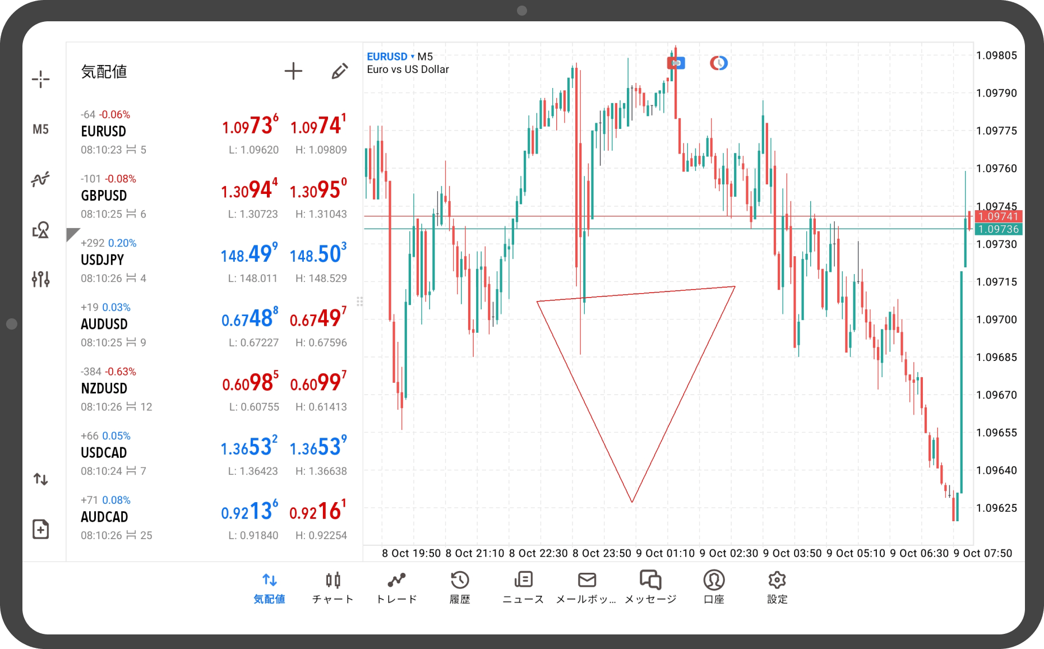Tap GBPUSD ask price 1.30950
Viewport: 1044px width, 649px height.
[318, 189]
